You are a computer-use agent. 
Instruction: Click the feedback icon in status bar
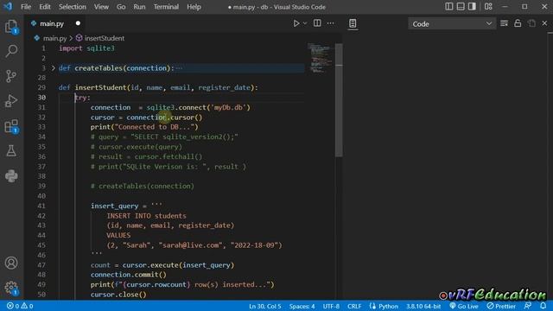(528, 306)
